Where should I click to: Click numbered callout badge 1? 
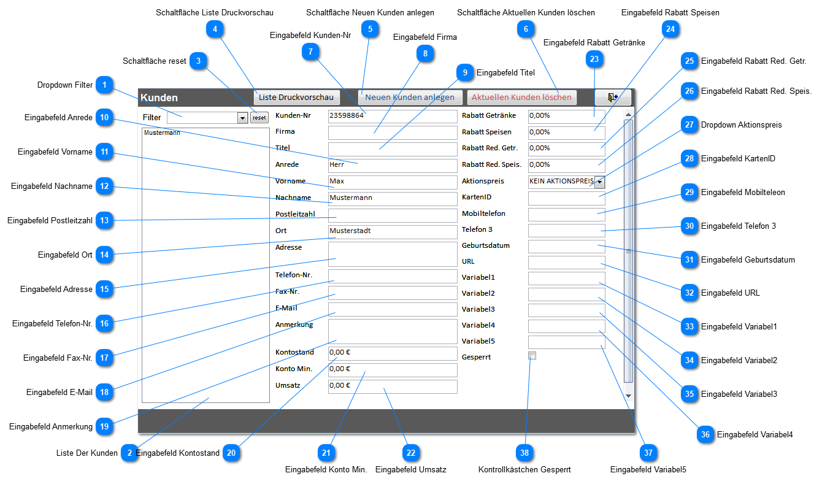pyautogui.click(x=105, y=85)
